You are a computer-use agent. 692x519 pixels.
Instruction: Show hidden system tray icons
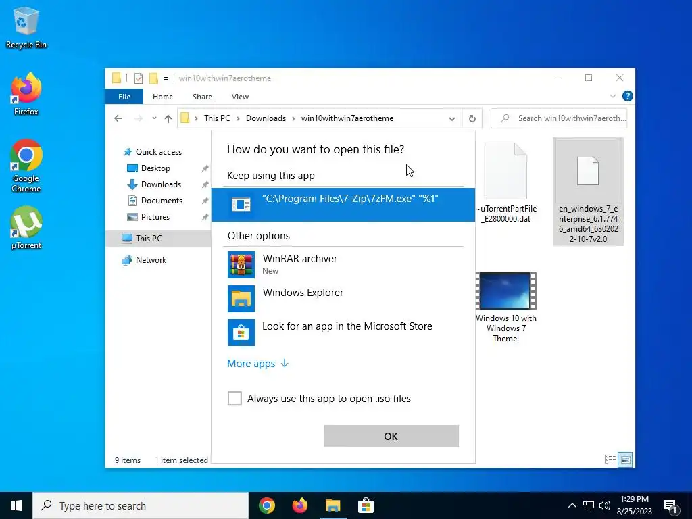click(572, 505)
